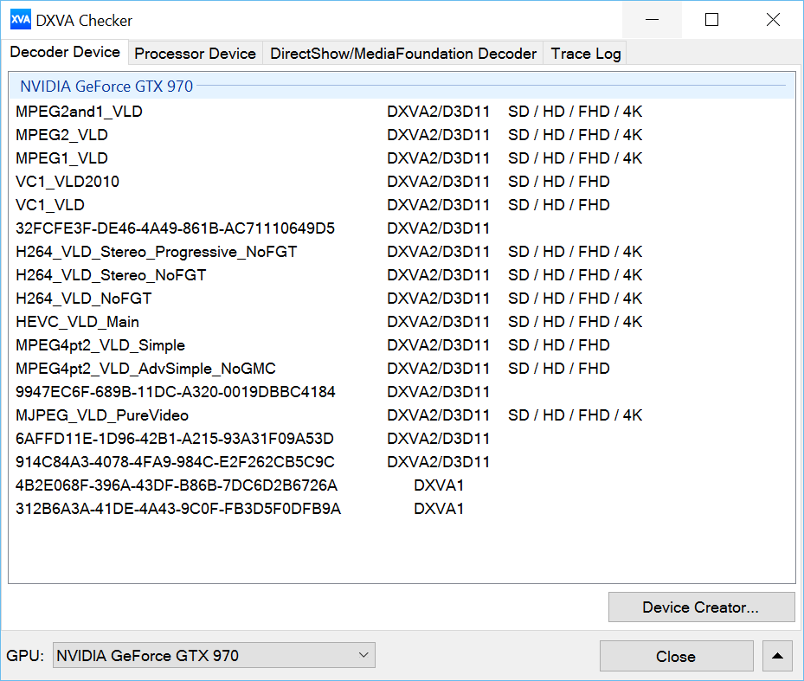The height and width of the screenshot is (681, 804).
Task: Pick the VC1_VLD2010 decoder item
Action: pyautogui.click(x=68, y=182)
